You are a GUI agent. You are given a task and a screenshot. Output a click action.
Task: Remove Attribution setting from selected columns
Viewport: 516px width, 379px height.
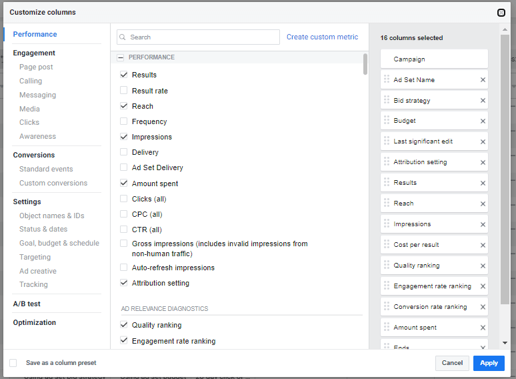click(483, 162)
